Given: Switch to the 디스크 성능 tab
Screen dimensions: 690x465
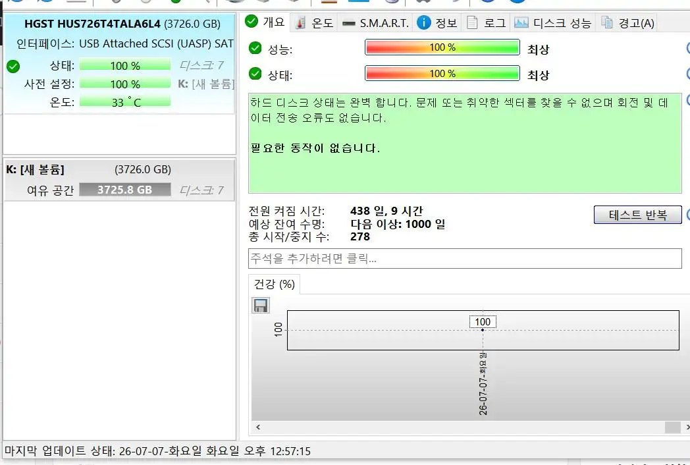Looking at the screenshot, I should coord(553,23).
